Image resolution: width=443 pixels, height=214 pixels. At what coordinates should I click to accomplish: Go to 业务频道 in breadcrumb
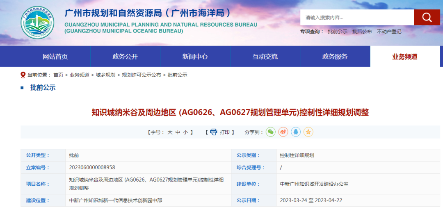[80, 75]
